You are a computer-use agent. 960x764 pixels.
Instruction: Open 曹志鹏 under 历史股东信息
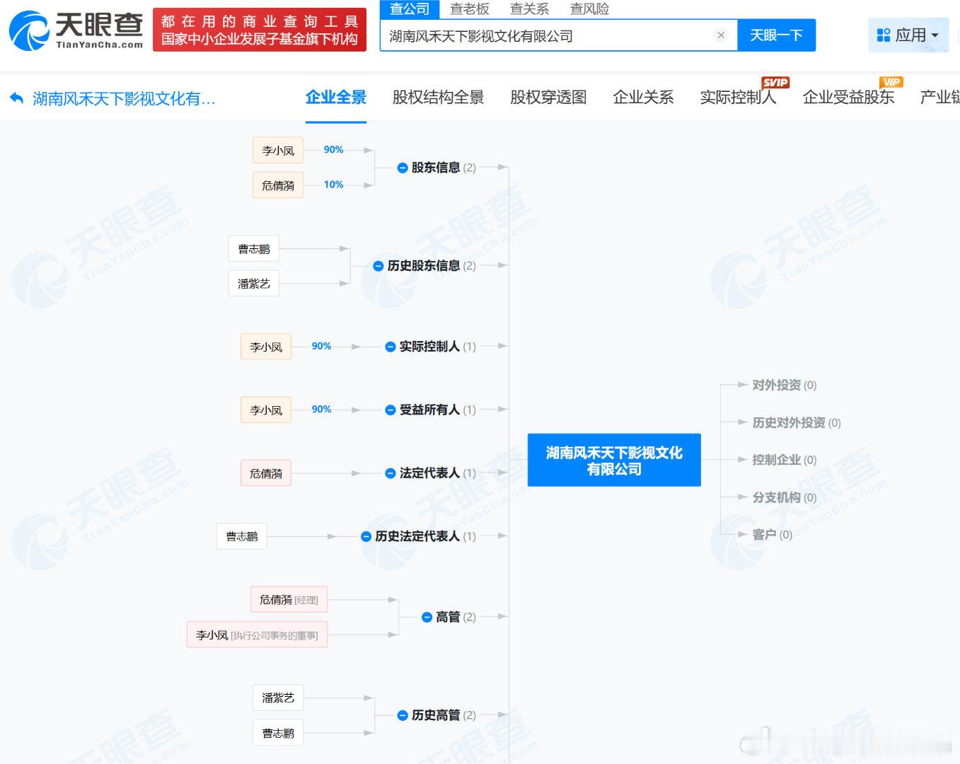[254, 249]
